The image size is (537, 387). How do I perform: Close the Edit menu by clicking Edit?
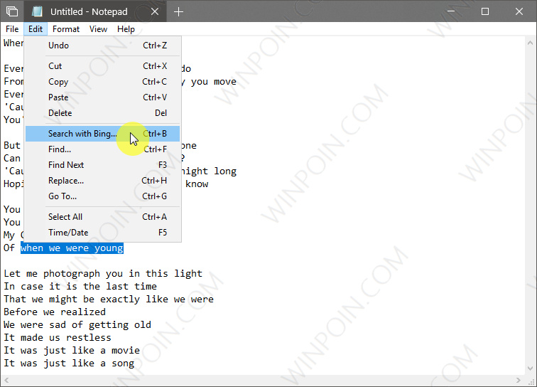tap(36, 29)
